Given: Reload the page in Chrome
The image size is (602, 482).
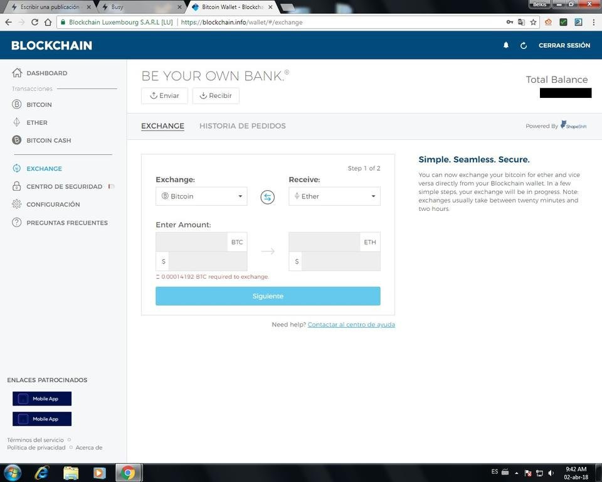Looking at the screenshot, I should [34, 23].
